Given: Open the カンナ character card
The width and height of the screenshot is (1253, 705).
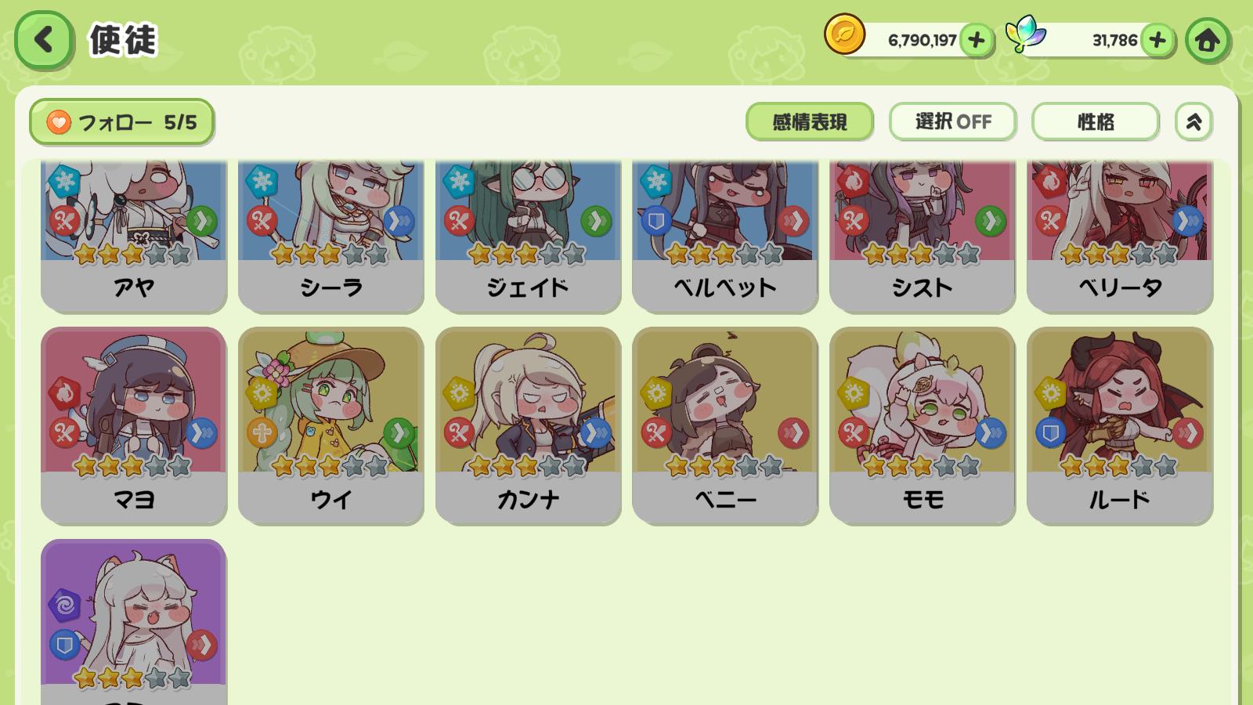Looking at the screenshot, I should 529,425.
